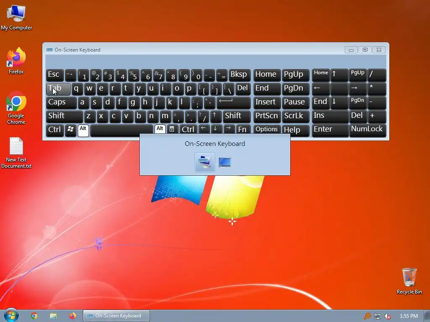The image size is (430, 322).
Task: Open My Computer desktop icon
Action: point(16,17)
